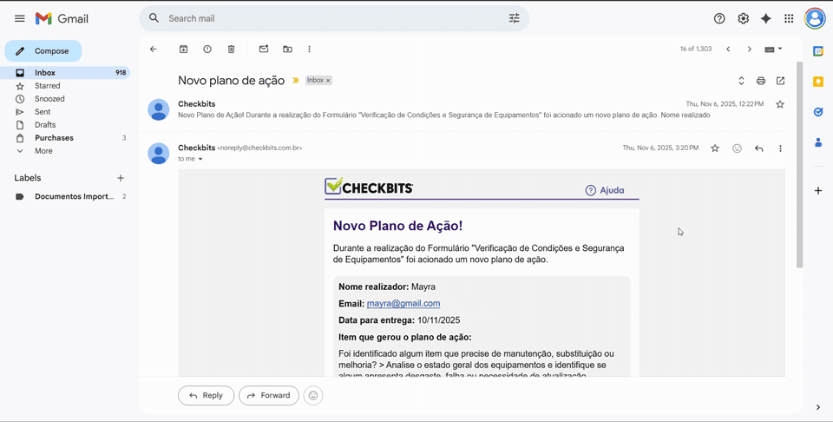Click the Checkbits logo in the email
Viewport: 833px width, 422px height.
tap(369, 187)
